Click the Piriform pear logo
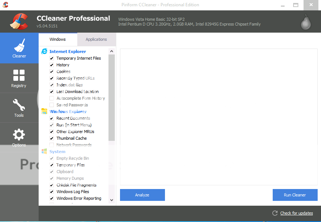The width and height of the screenshot is (321, 222). 305,22
